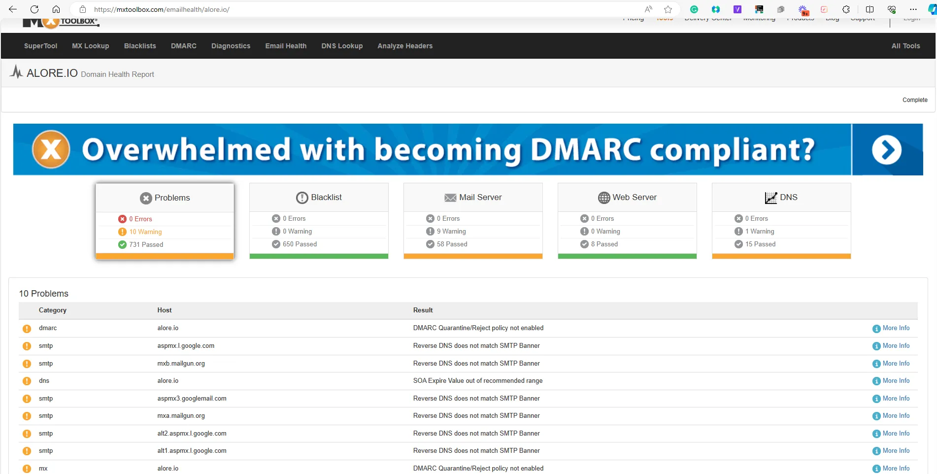Image resolution: width=937 pixels, height=474 pixels.
Task: Open More Info for alt1.aspmx.l.google.com row
Action: pyautogui.click(x=891, y=451)
